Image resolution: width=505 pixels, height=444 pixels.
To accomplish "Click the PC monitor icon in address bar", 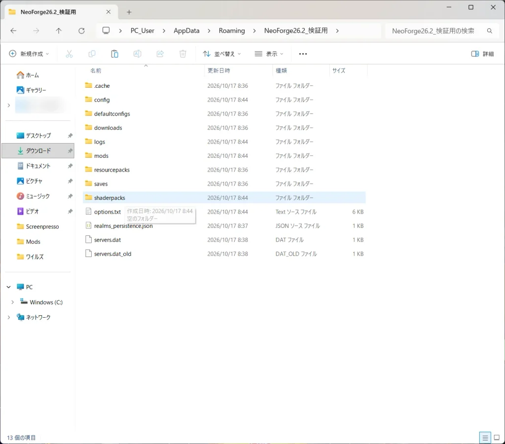I will pyautogui.click(x=106, y=31).
